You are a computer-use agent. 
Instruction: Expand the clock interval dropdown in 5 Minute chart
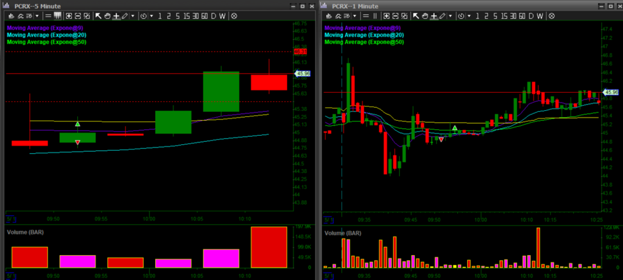click(x=152, y=16)
